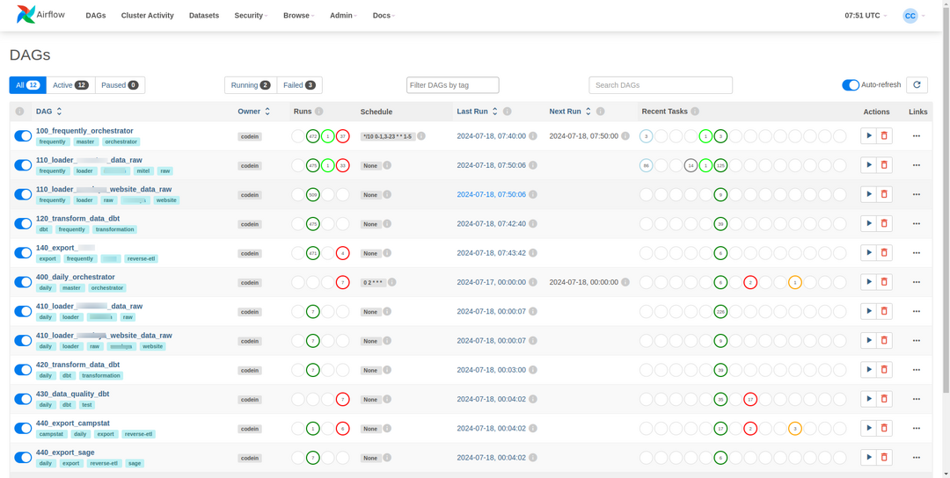
Task: Delete the 120_transform_data_dbt DAG
Action: coord(884,224)
